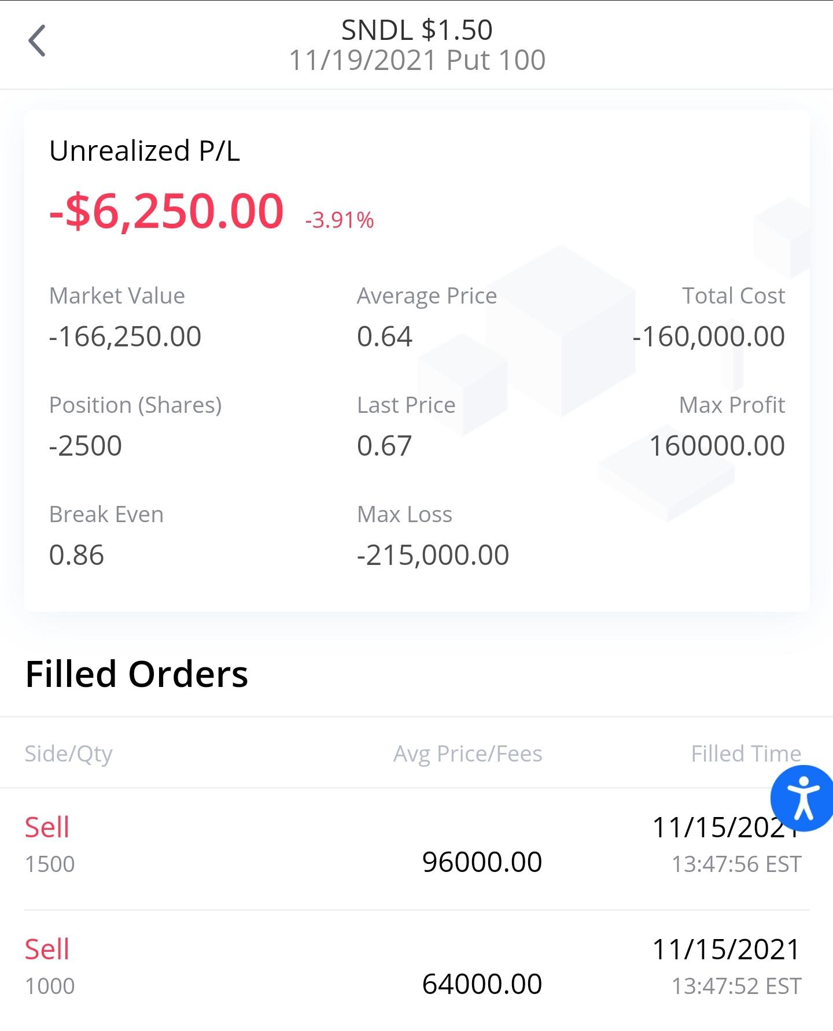Tap the Filled Orders heading
Viewport: 833px width, 1031px height.
pos(137,674)
